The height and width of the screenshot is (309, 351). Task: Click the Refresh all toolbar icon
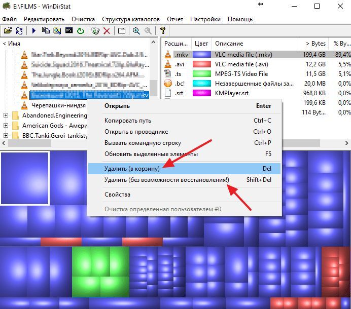click(19, 30)
